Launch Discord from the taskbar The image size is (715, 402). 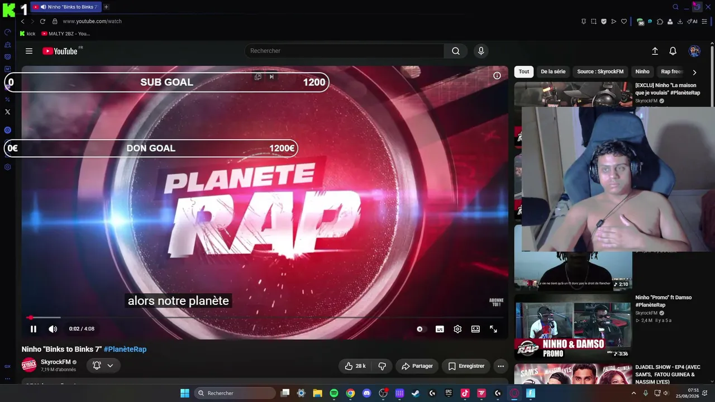366,393
